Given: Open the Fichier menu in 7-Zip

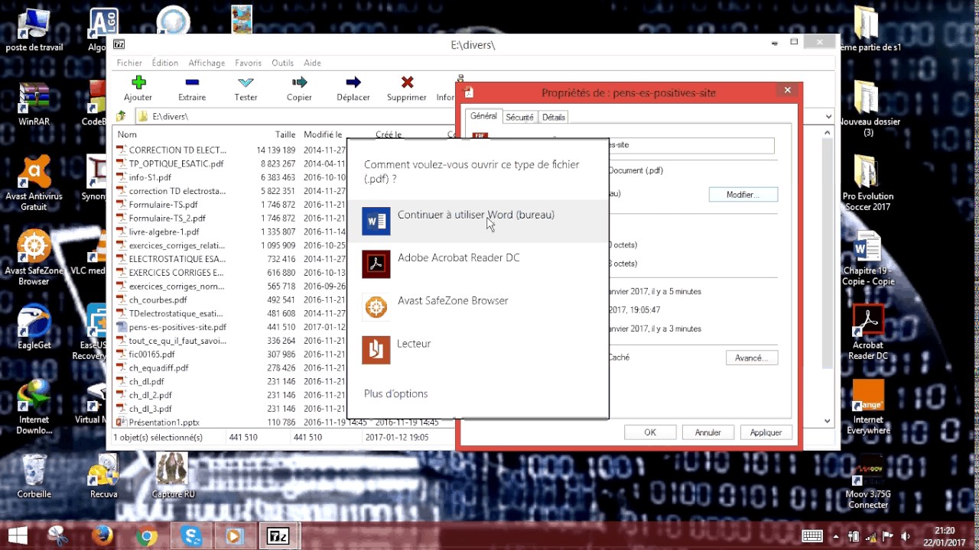Looking at the screenshot, I should point(129,63).
